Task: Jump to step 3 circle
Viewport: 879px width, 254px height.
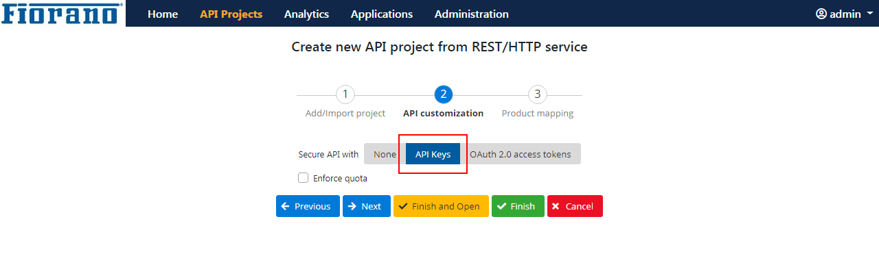Action: click(538, 94)
